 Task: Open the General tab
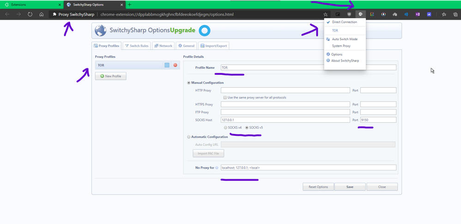pos(186,46)
